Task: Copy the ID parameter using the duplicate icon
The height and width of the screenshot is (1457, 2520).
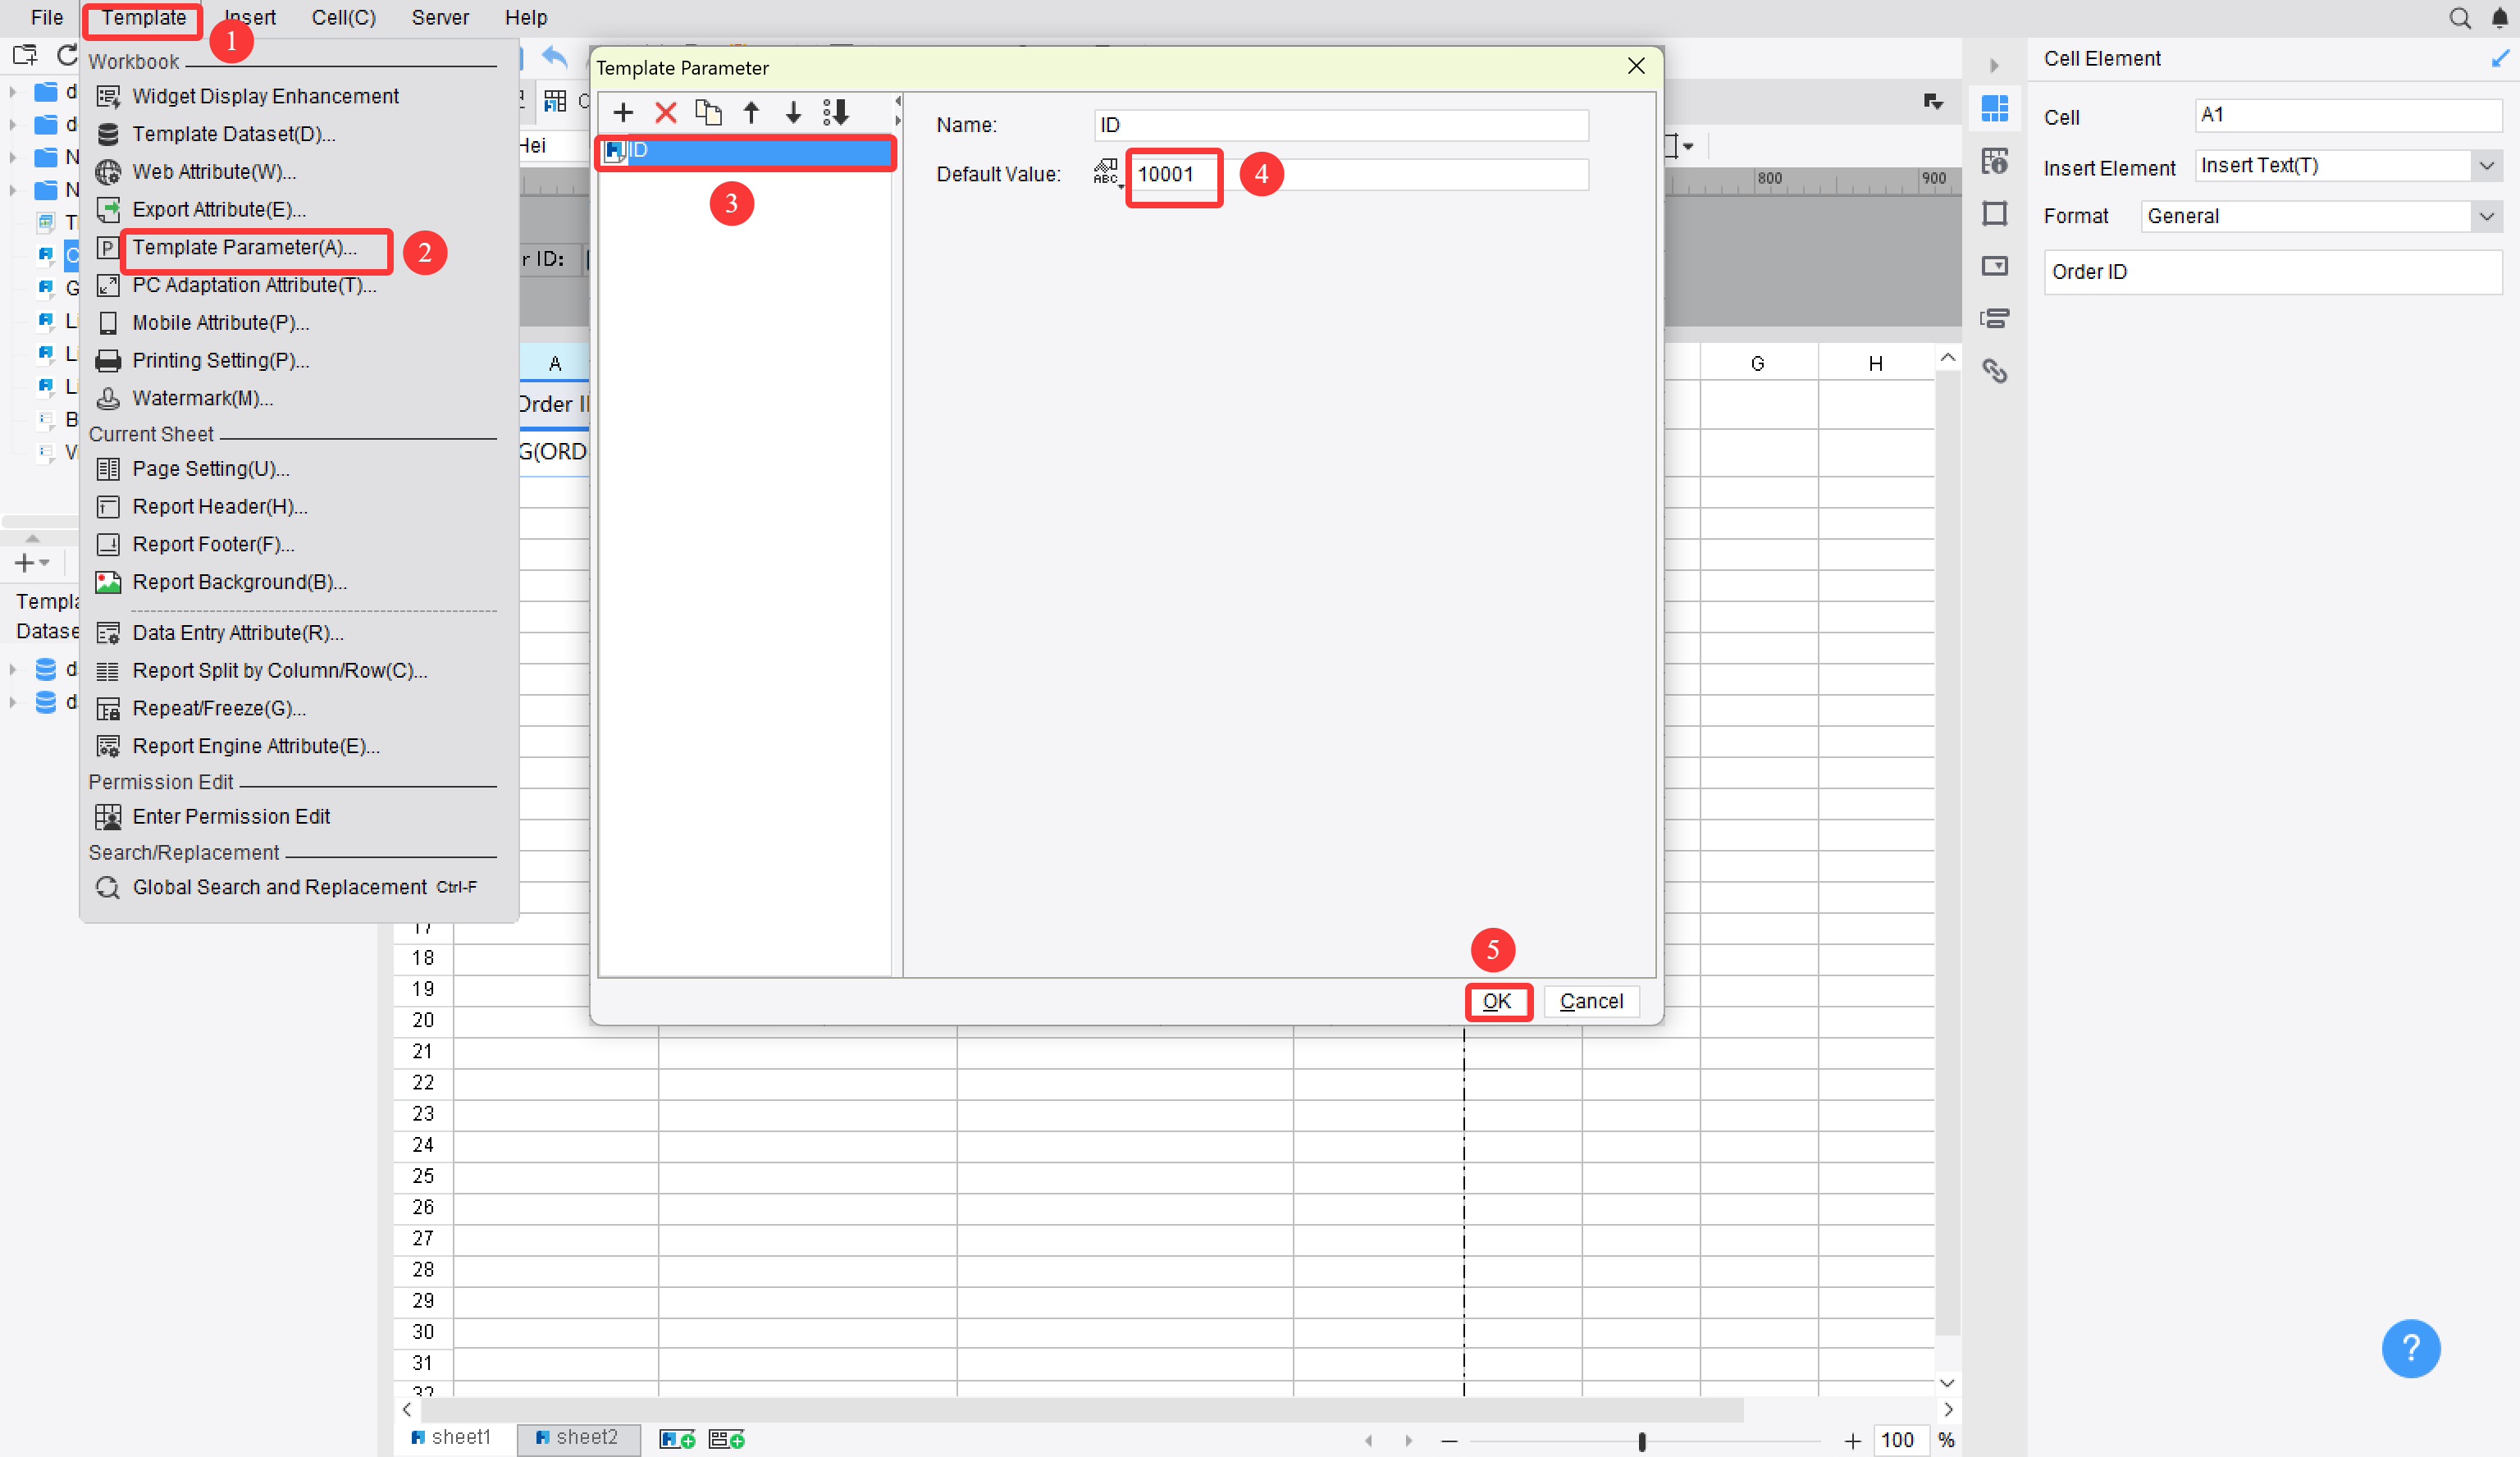Action: pyautogui.click(x=708, y=112)
